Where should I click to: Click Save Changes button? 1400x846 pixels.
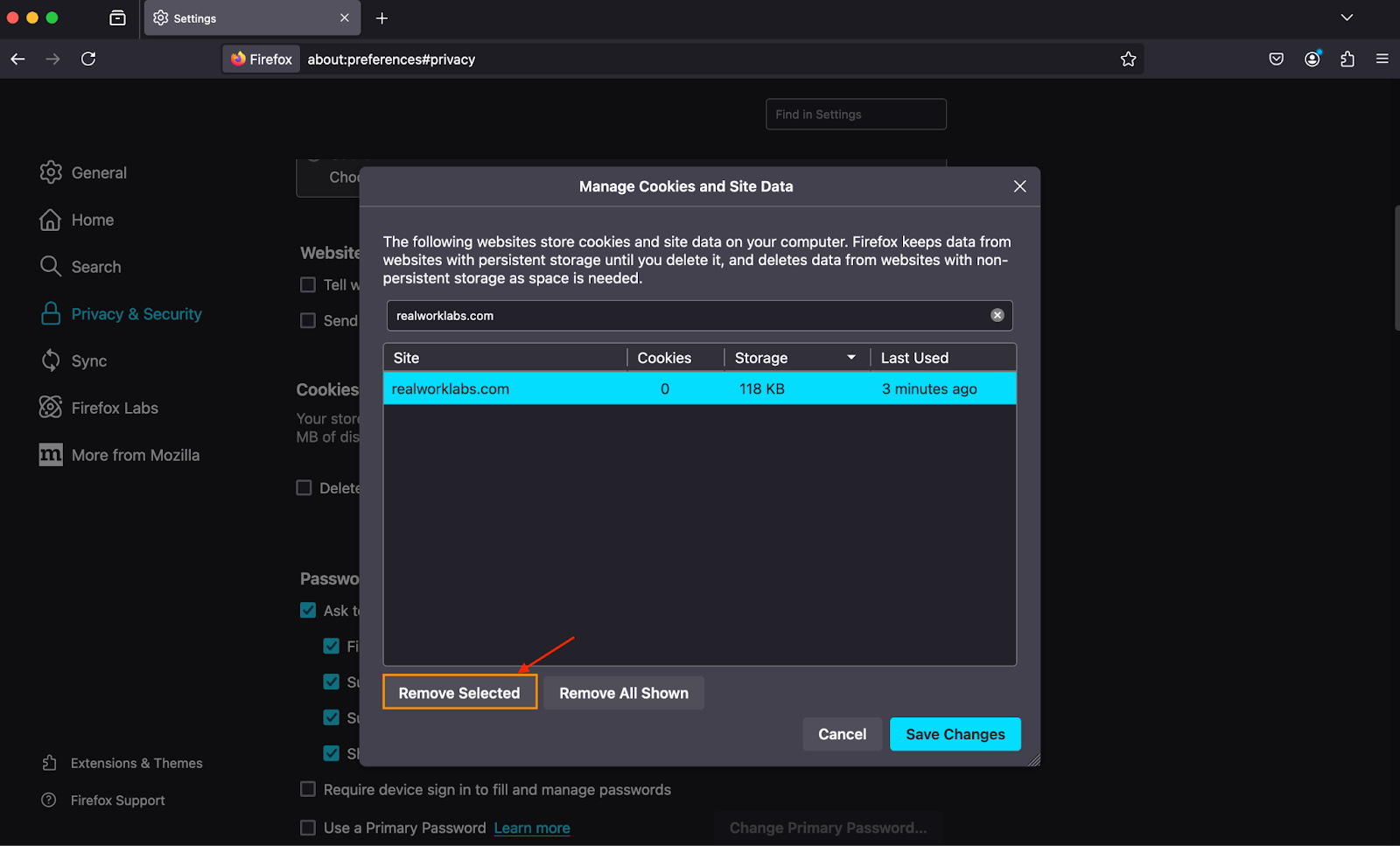tap(955, 734)
